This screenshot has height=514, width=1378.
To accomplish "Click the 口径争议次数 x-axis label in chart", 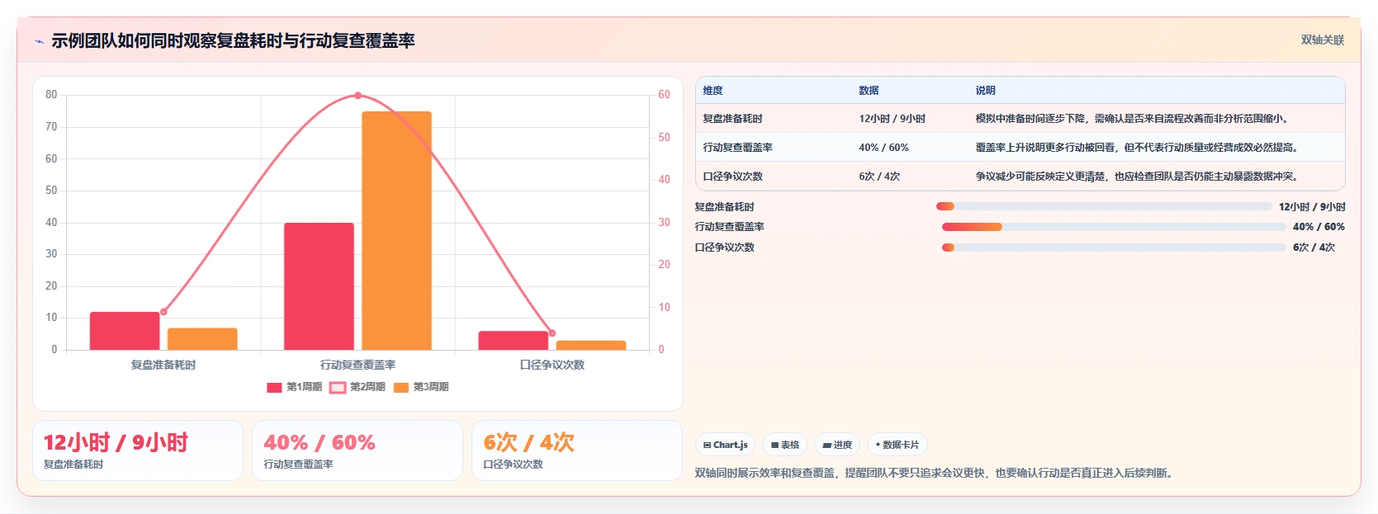I will (x=552, y=365).
